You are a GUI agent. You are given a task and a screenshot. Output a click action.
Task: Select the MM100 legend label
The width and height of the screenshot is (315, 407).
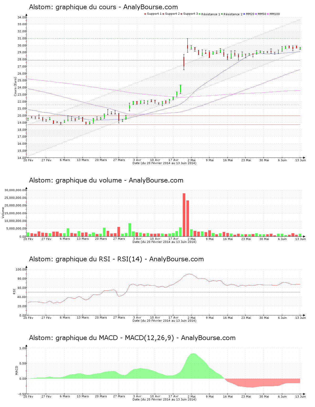(275, 14)
